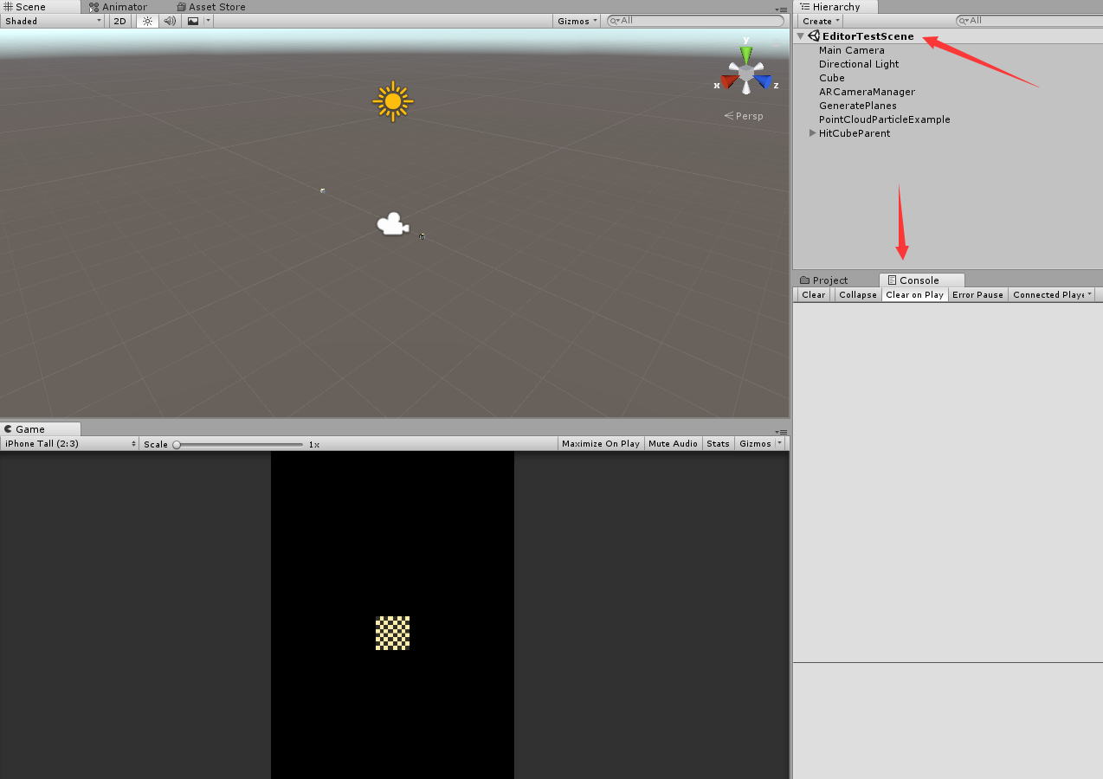
Task: Open the Shaded draw mode dropdown
Action: 48,21
